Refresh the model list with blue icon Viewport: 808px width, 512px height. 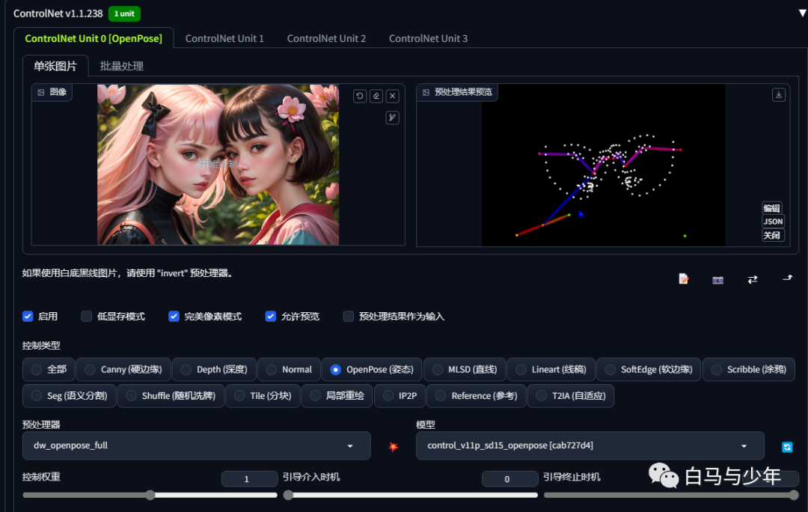(x=787, y=447)
